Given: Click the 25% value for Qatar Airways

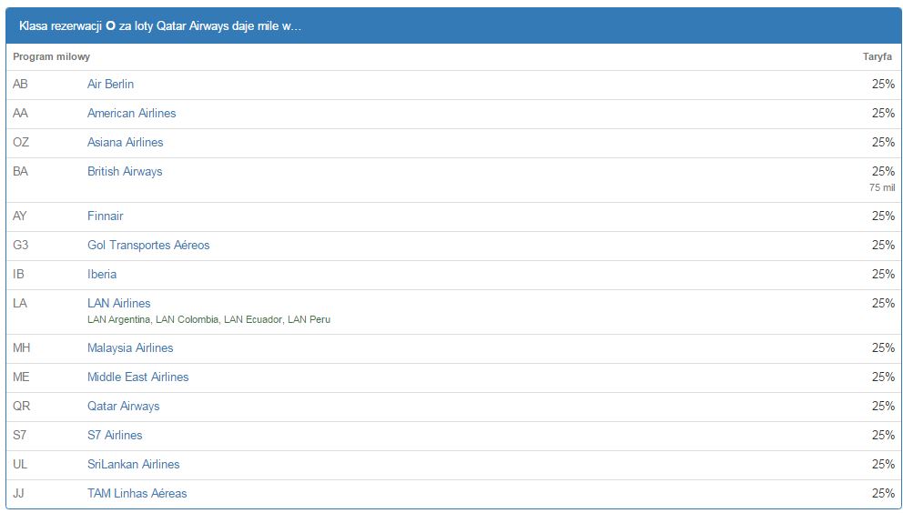Looking at the screenshot, I should [x=883, y=407].
